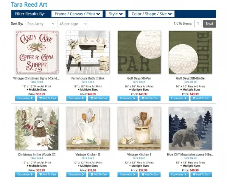Click the page number input field

click(198, 23)
